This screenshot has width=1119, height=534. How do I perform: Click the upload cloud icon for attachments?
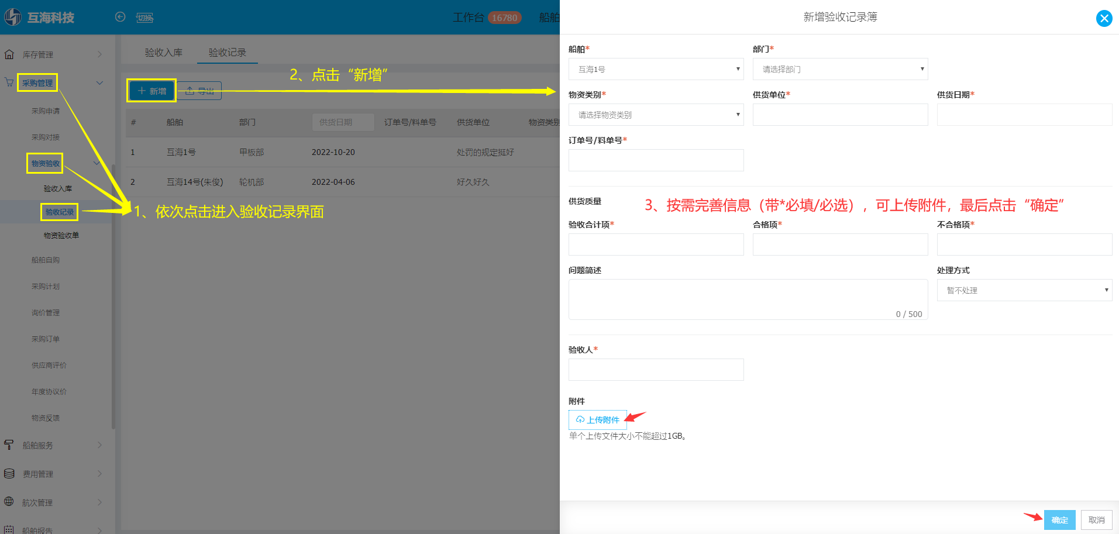tap(580, 419)
